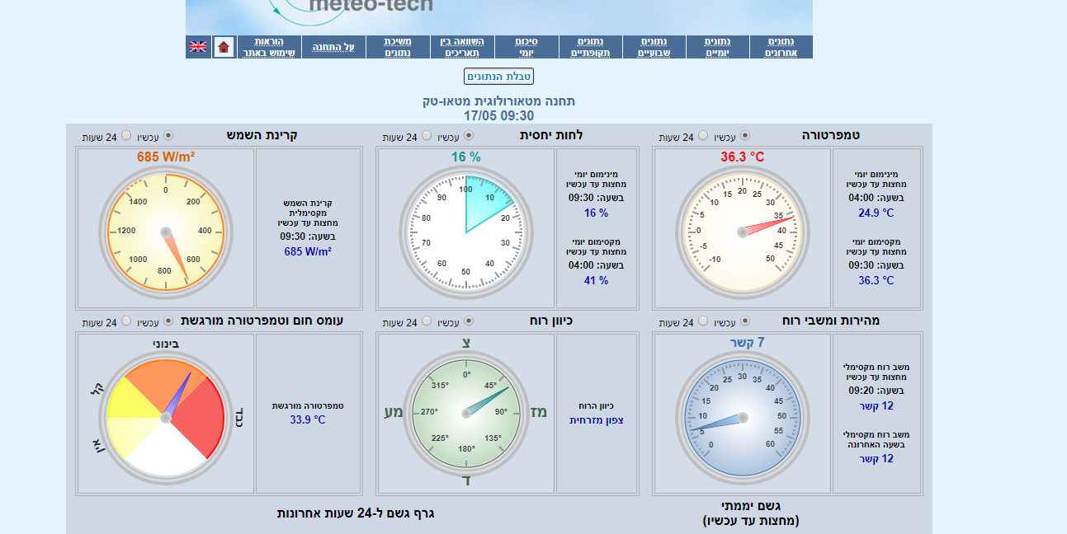Open הוראות שימוש באתר instructions page
The height and width of the screenshot is (534, 1067).
point(269,47)
